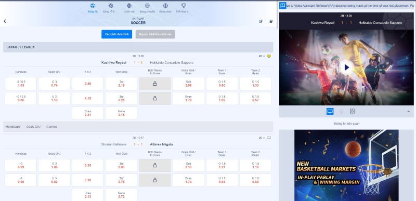This screenshot has width=416, height=201.
Task: Open the Goals O/U tab
Action: (33, 127)
